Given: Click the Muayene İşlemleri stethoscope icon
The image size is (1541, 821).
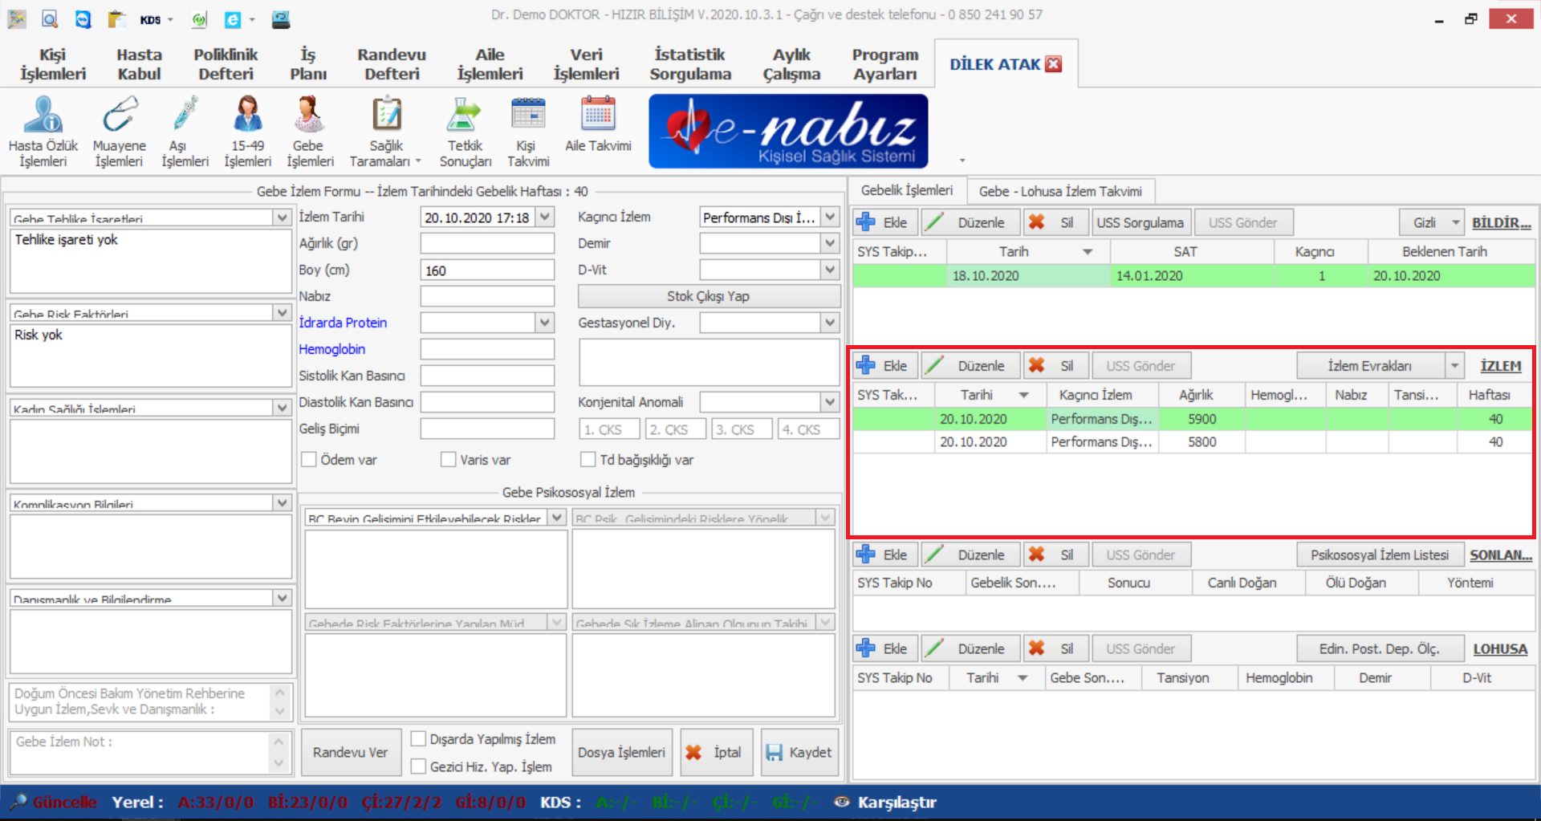Looking at the screenshot, I should tap(119, 116).
